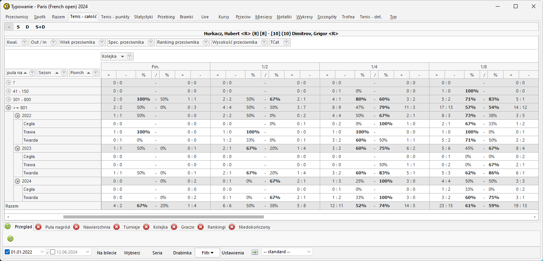This screenshot has height=261, width=543.
Task: Enable the 12.06.2024 end date checkbox
Action: point(53,252)
